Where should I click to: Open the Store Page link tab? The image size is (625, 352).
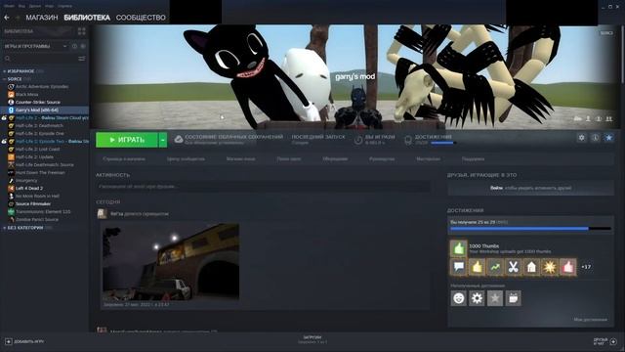[x=124, y=158]
